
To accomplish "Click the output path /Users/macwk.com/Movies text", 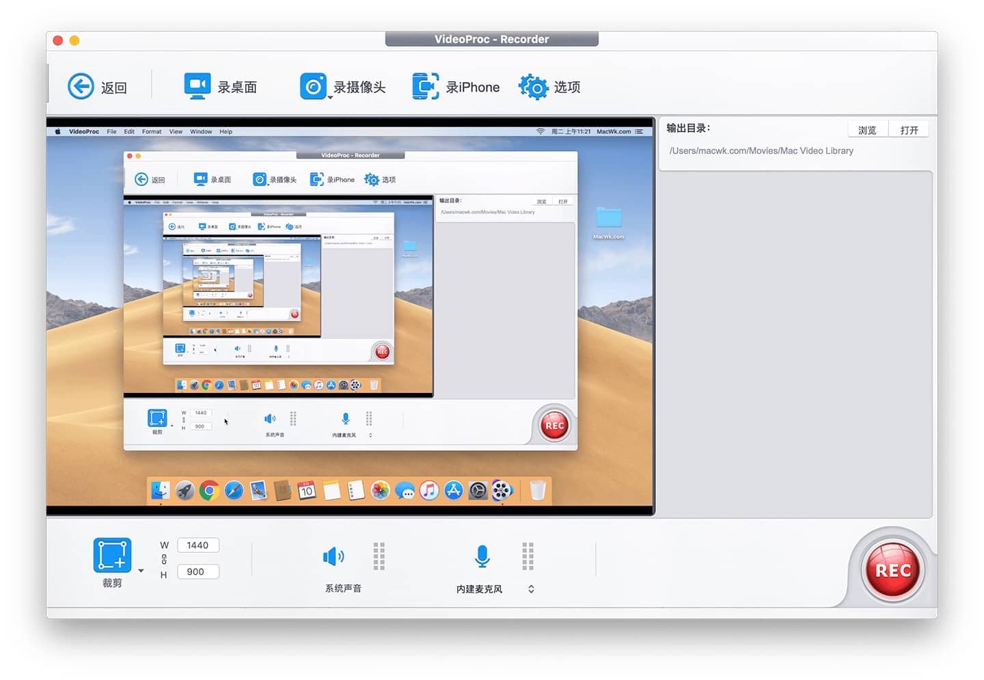I will (761, 151).
